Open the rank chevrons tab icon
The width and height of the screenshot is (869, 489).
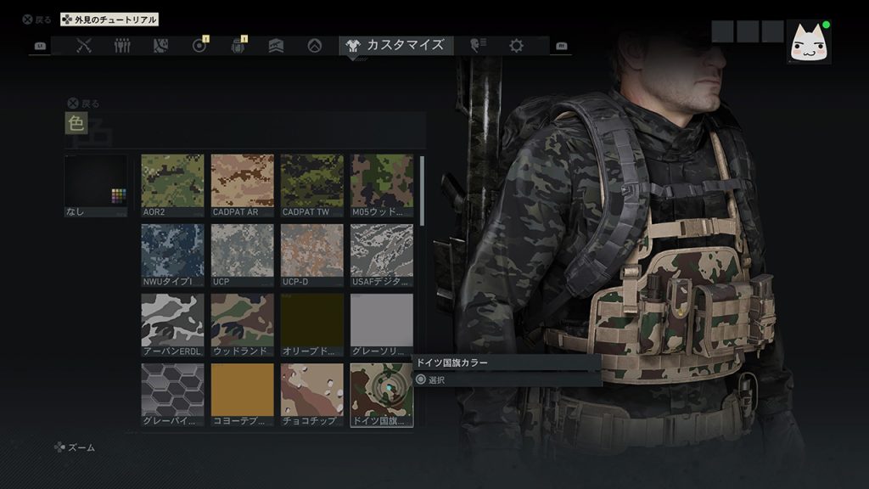click(276, 46)
